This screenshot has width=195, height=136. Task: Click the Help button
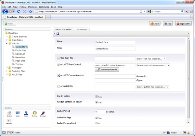168,24
